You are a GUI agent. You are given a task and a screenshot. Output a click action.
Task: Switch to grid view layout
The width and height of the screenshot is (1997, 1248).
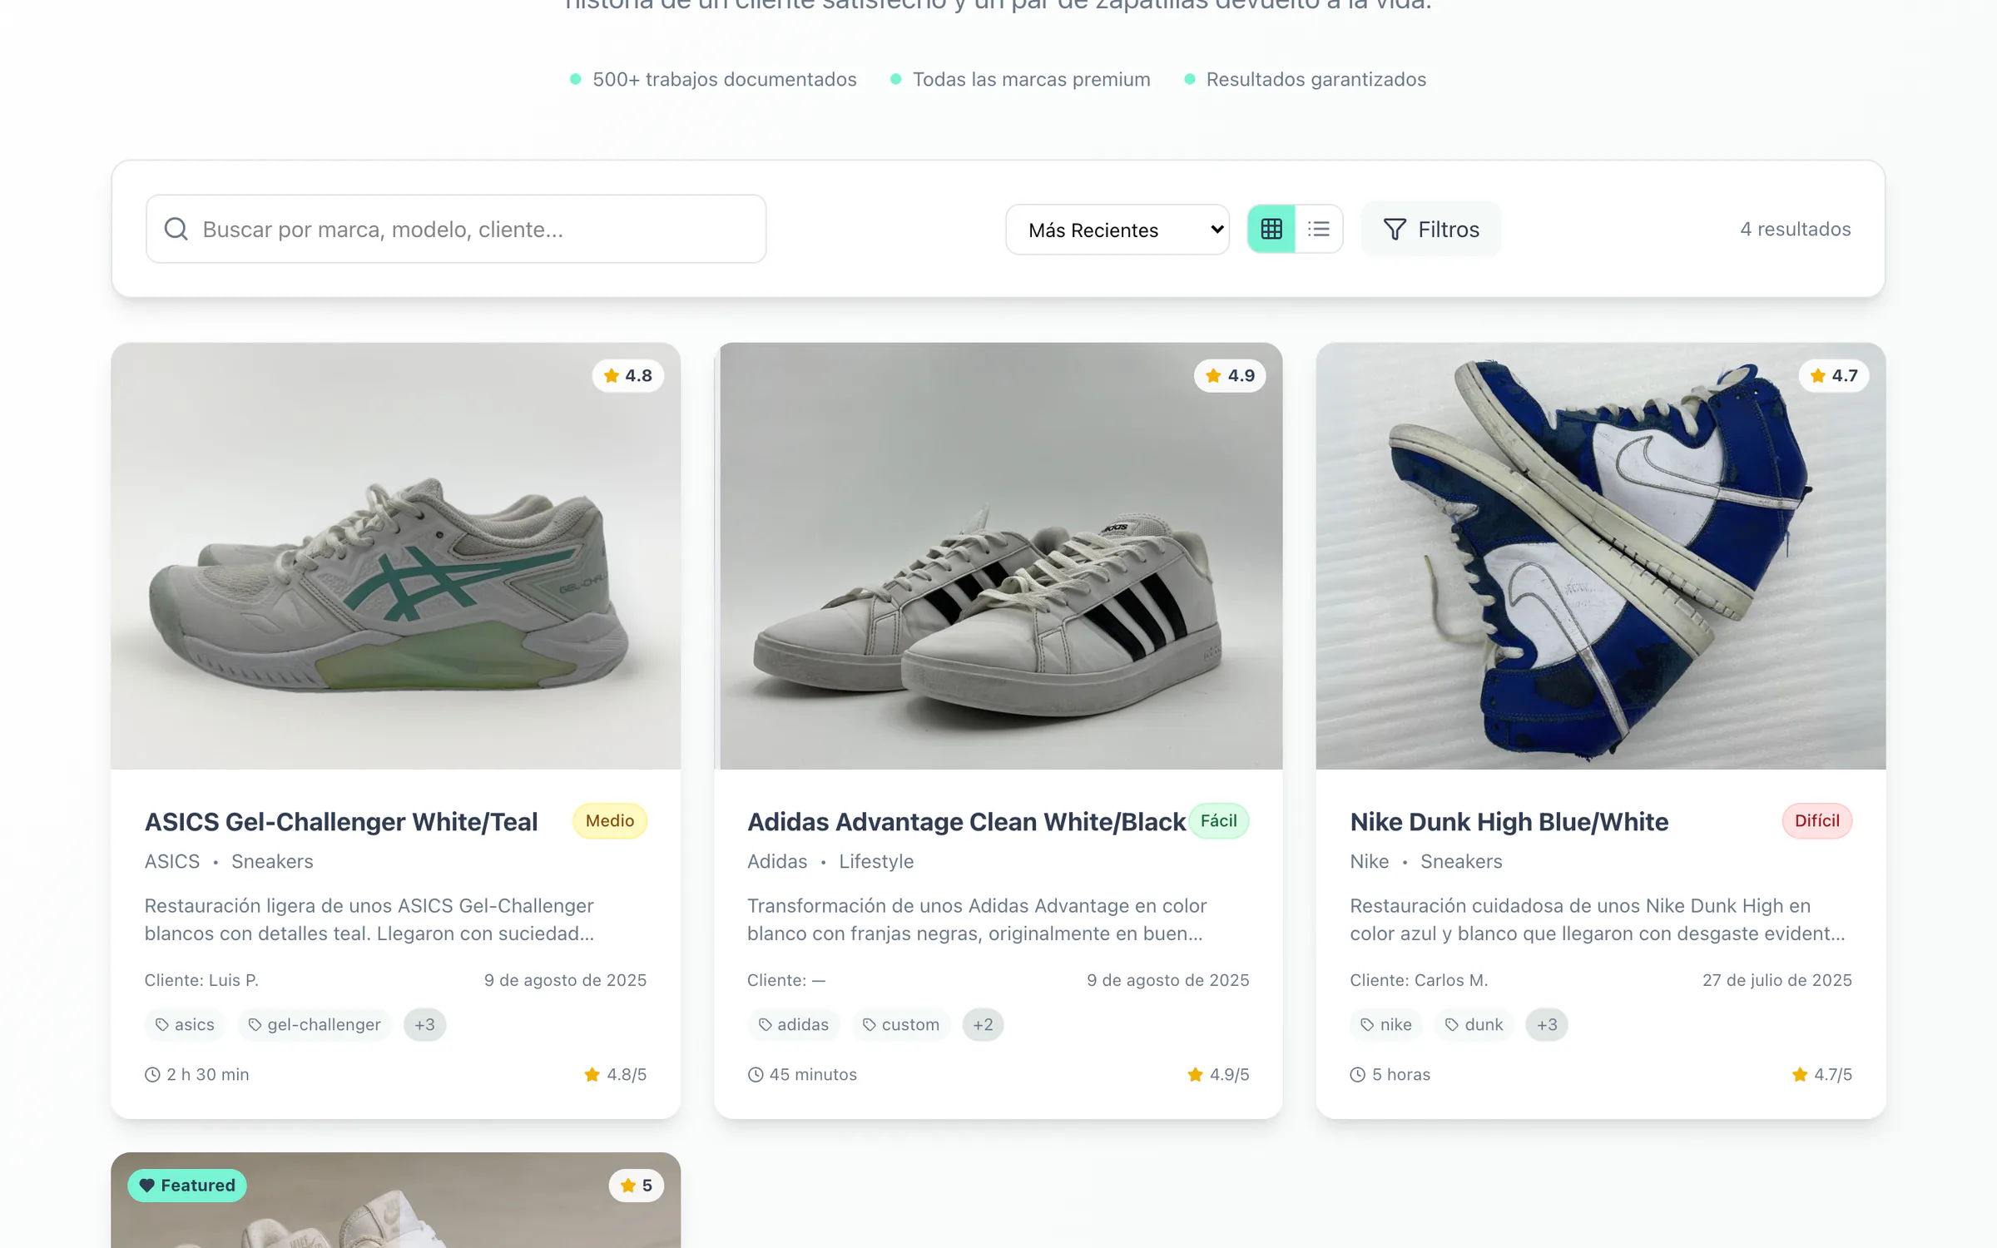1271,229
